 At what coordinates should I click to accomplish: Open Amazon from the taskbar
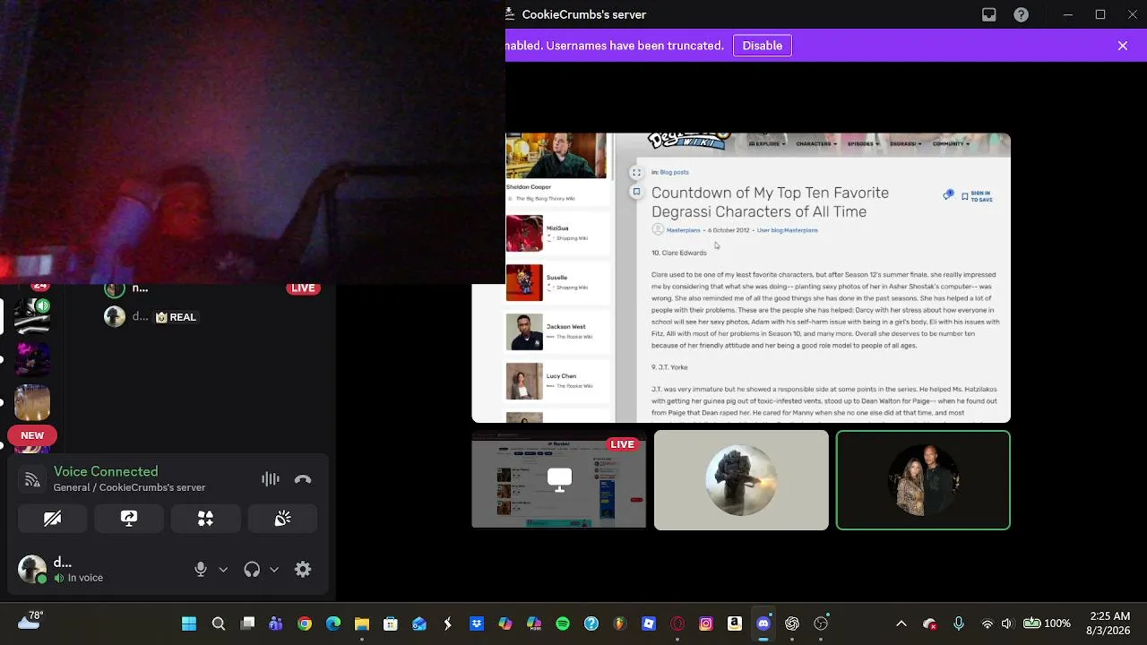[x=735, y=623]
